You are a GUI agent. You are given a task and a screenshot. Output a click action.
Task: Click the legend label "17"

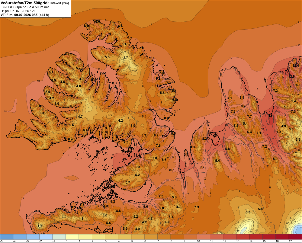[290, 241]
